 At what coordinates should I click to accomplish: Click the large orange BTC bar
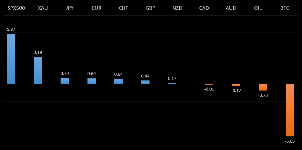tap(290, 110)
